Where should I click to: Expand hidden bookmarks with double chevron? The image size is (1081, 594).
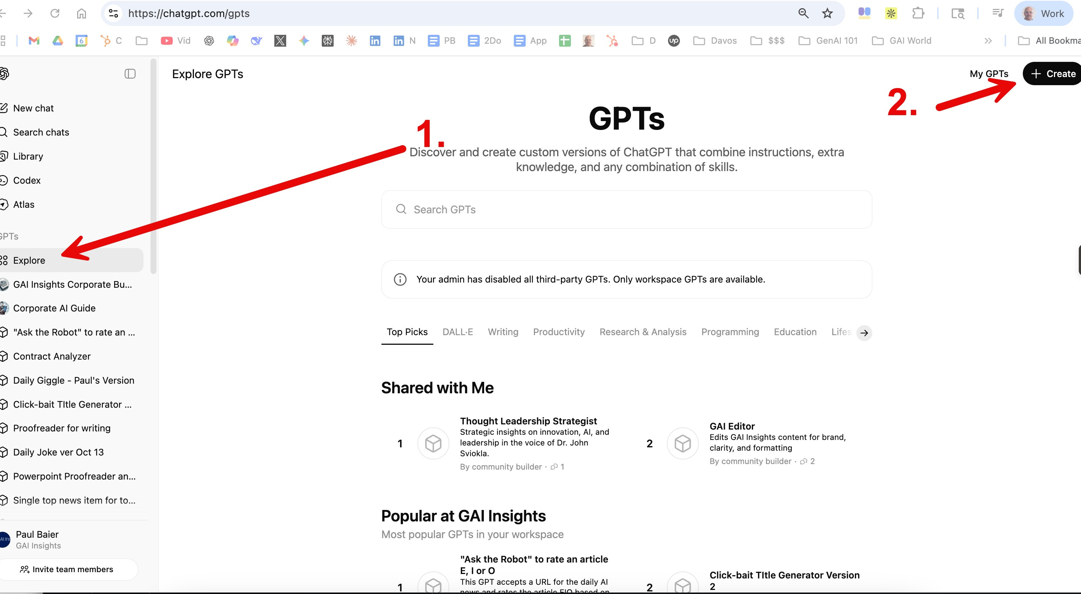point(988,41)
